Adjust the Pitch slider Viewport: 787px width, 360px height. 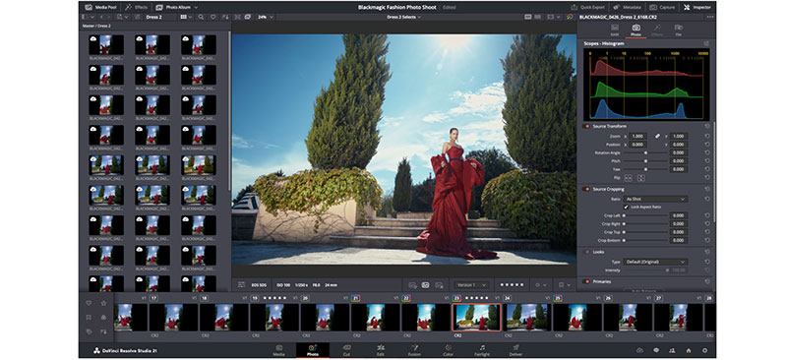(x=645, y=161)
